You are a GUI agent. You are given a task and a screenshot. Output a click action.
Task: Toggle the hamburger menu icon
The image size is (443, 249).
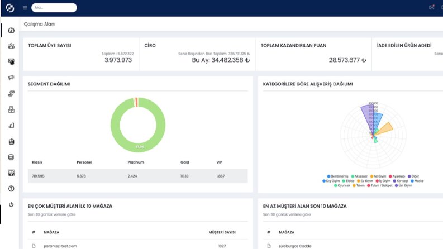point(25,8)
